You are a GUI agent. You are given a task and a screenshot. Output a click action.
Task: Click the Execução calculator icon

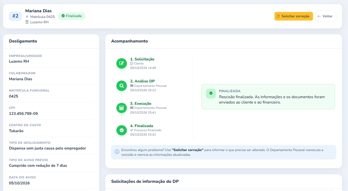(x=121, y=108)
